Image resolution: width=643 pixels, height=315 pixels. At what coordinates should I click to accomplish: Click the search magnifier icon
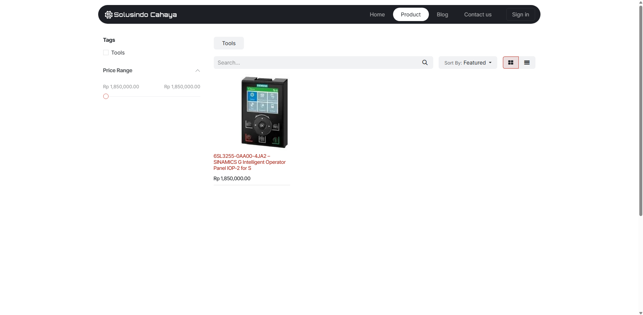pos(425,63)
